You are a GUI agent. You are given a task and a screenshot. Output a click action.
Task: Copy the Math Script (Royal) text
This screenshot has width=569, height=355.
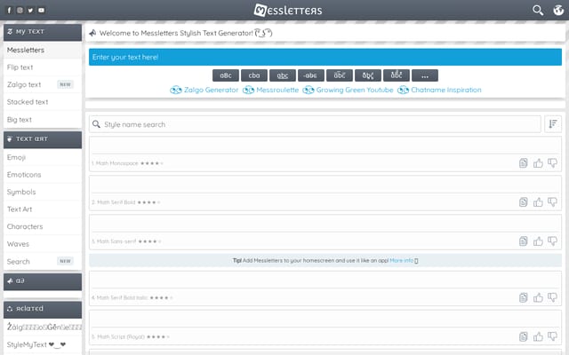pyautogui.click(x=523, y=337)
